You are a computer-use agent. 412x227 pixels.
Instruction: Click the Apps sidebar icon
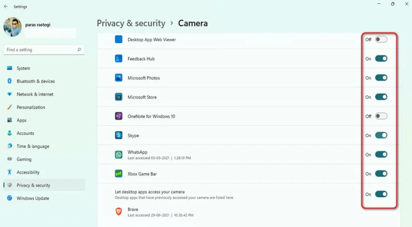[x=10, y=120]
